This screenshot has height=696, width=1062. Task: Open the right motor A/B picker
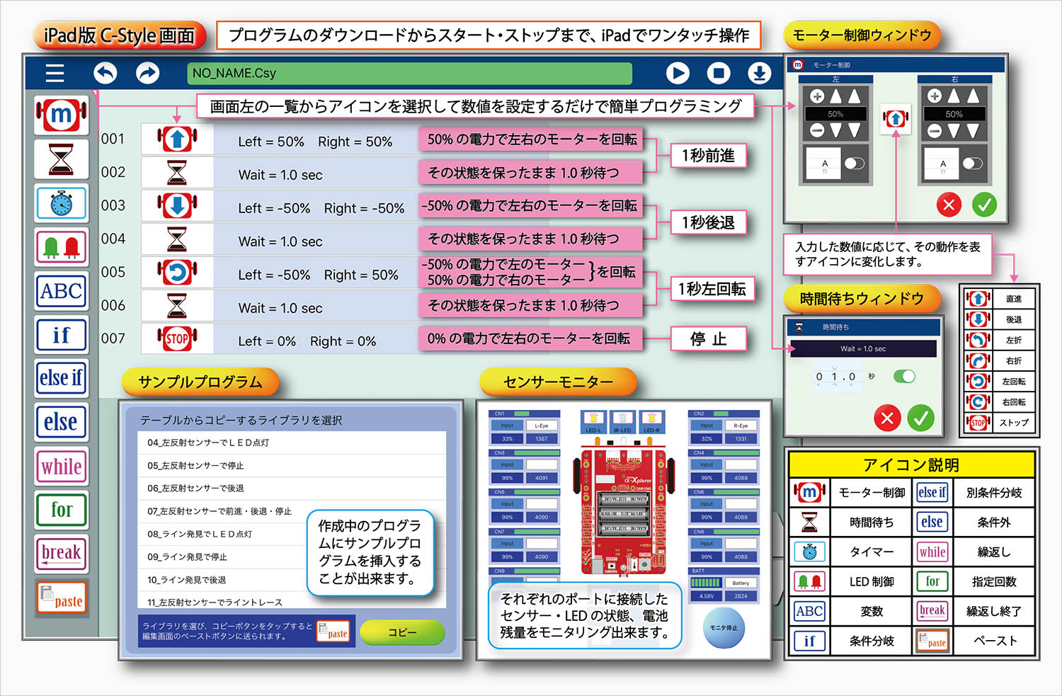click(x=942, y=165)
